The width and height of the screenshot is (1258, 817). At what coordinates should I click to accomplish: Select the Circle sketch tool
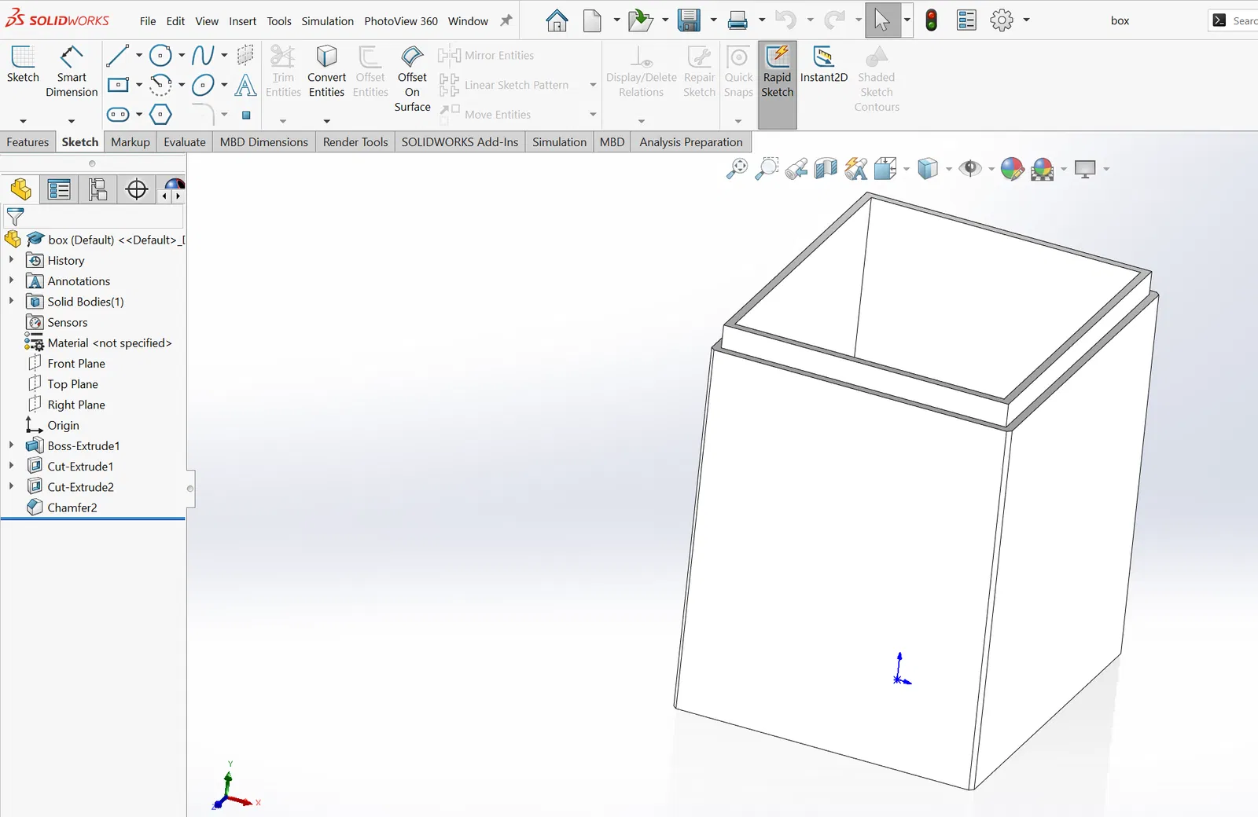pyautogui.click(x=160, y=55)
